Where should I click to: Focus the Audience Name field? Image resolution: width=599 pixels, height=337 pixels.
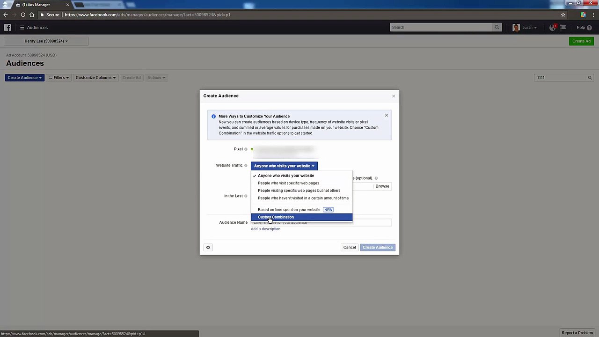click(x=321, y=222)
